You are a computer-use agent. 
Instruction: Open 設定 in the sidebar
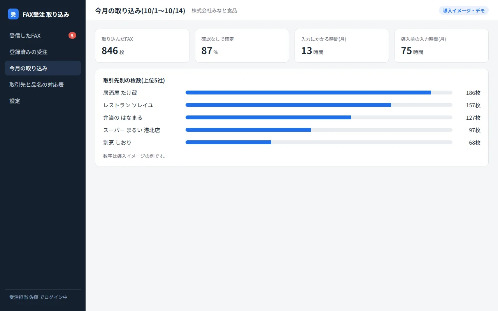pos(43,101)
